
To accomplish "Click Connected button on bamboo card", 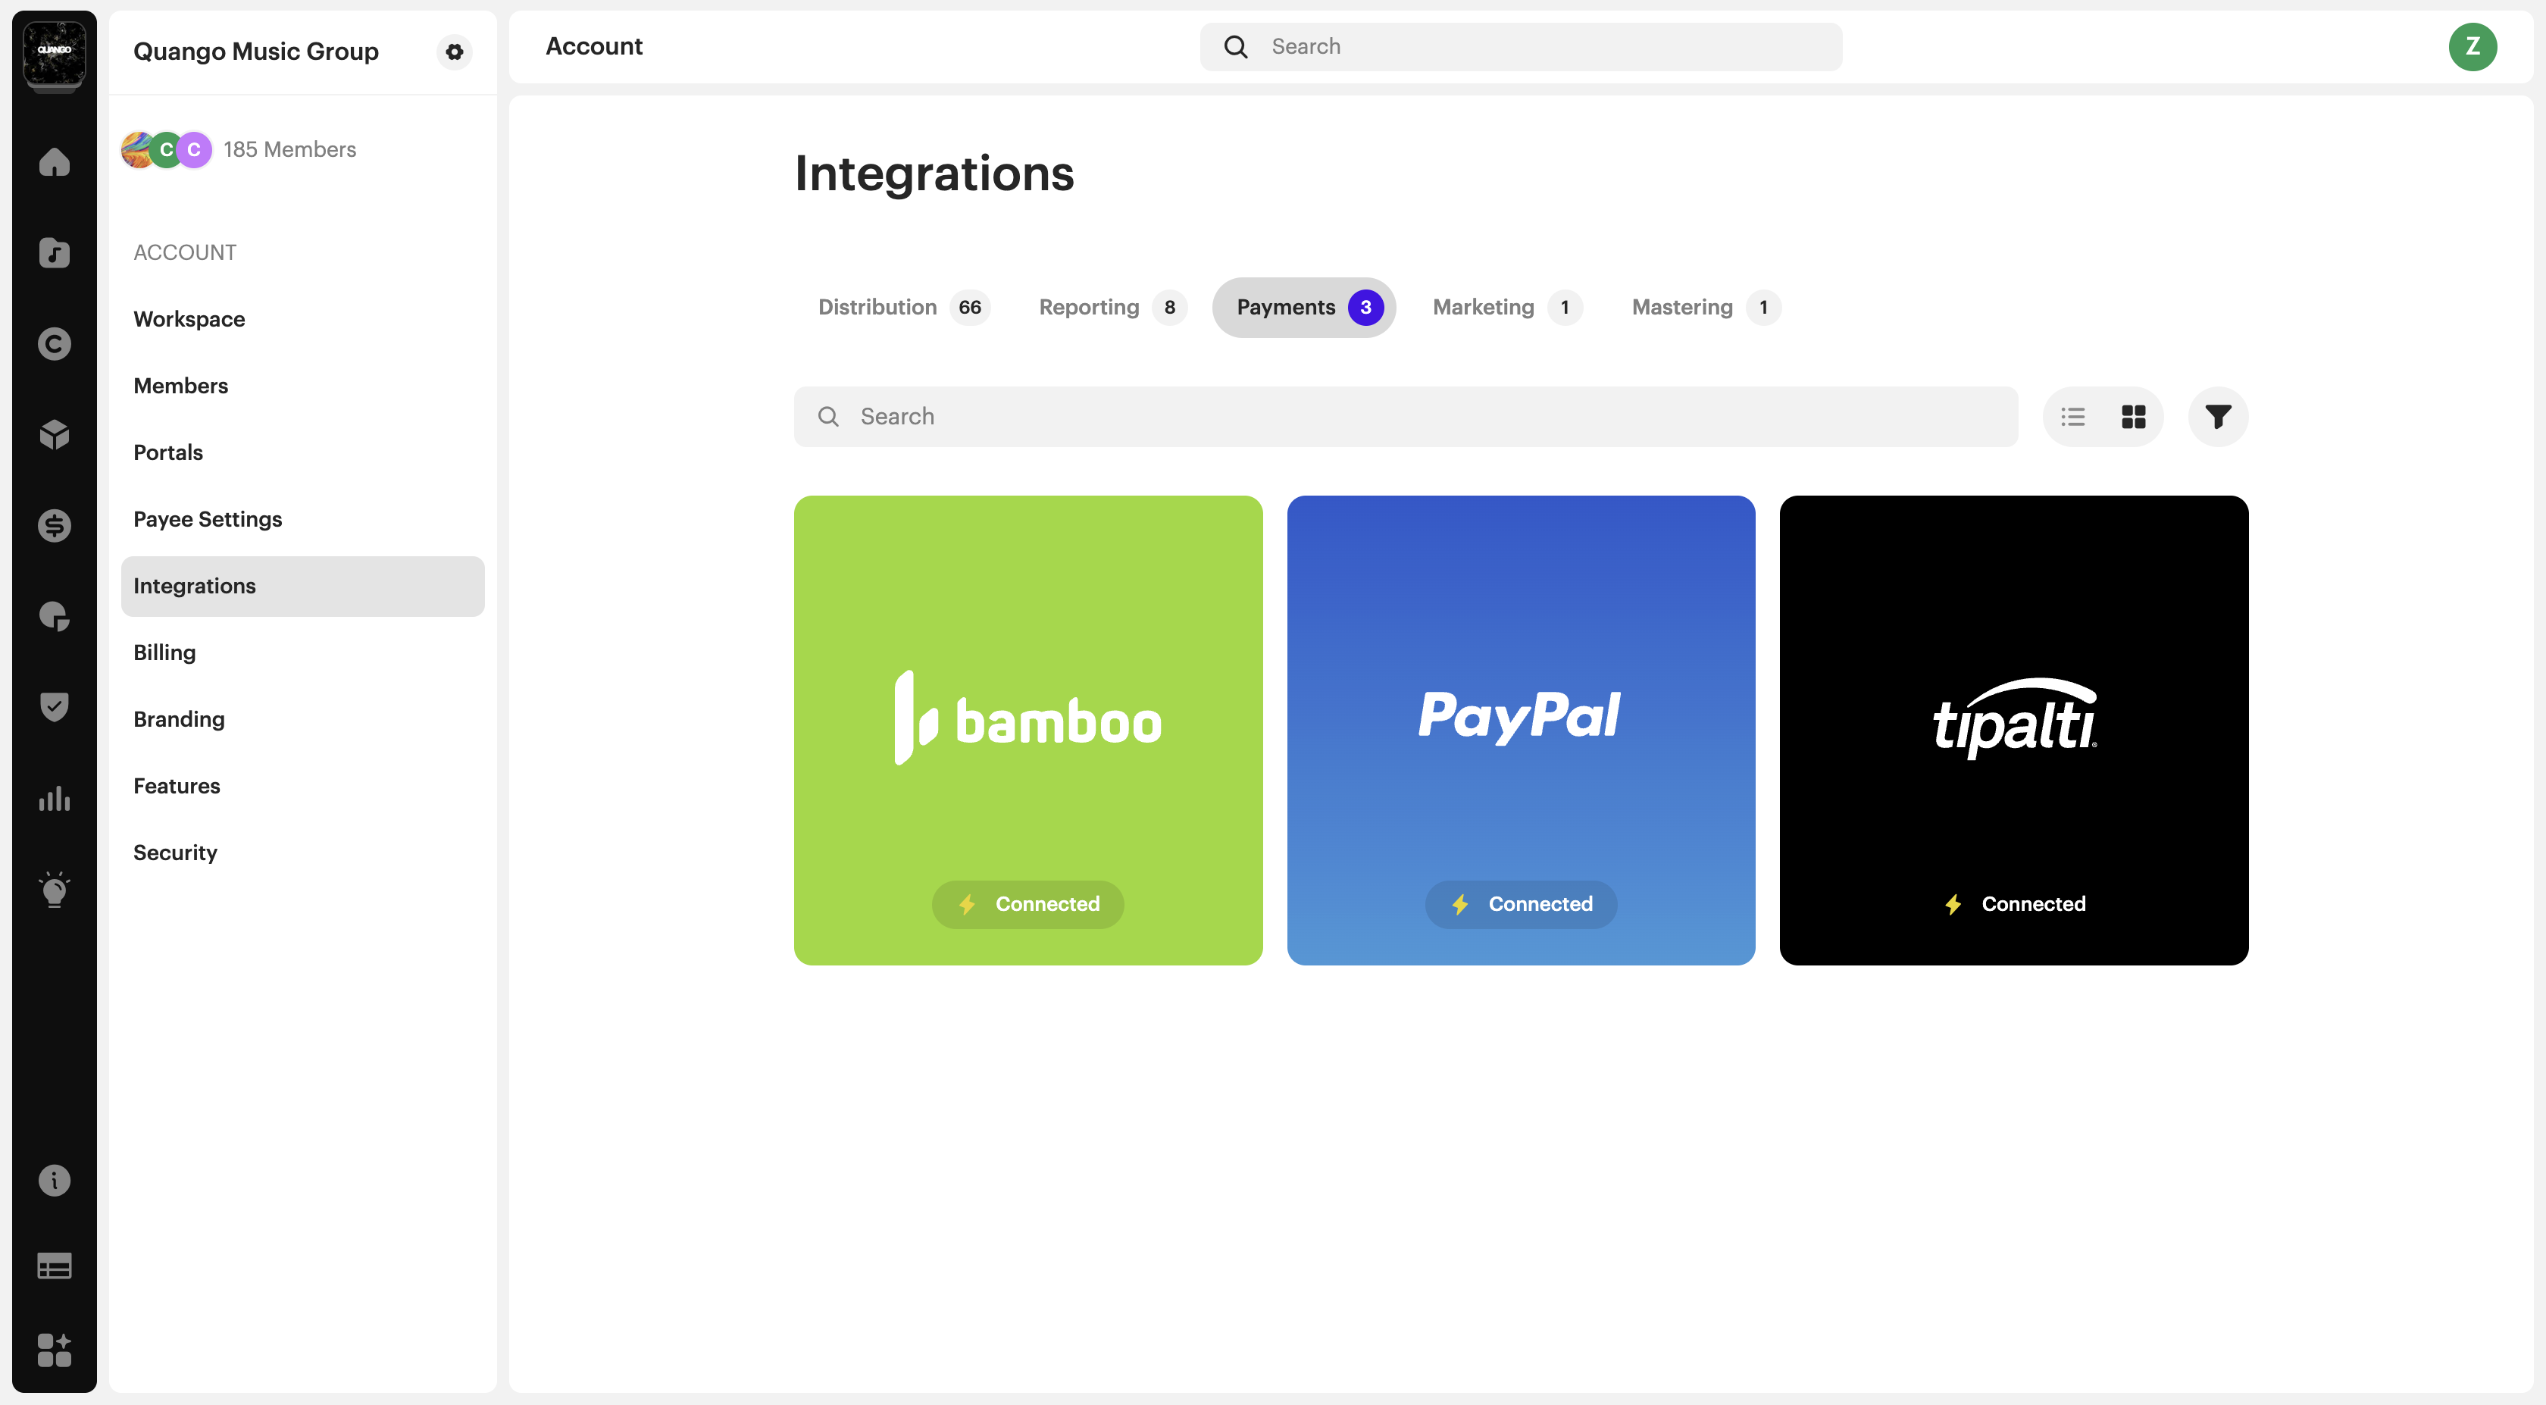I will point(1027,904).
